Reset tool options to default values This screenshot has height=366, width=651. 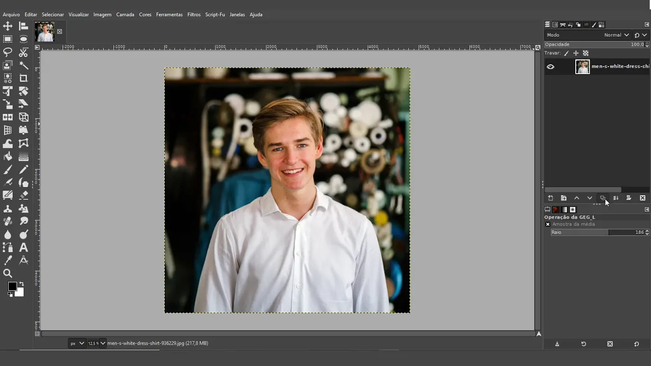pos(636,344)
